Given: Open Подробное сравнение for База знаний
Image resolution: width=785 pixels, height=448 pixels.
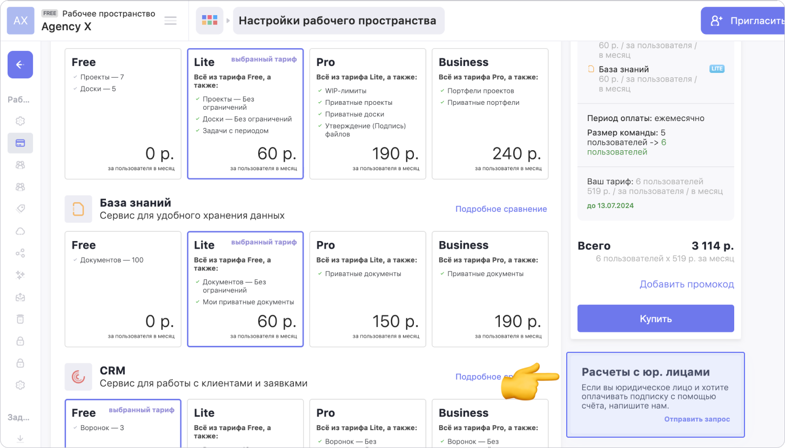Looking at the screenshot, I should point(501,209).
